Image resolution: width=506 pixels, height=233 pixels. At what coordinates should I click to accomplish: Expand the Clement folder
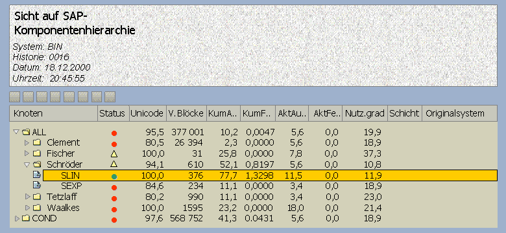[x=27, y=142]
